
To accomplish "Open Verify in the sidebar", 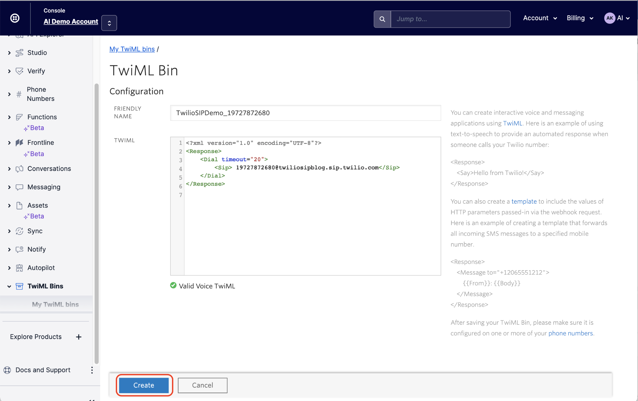I will 36,71.
